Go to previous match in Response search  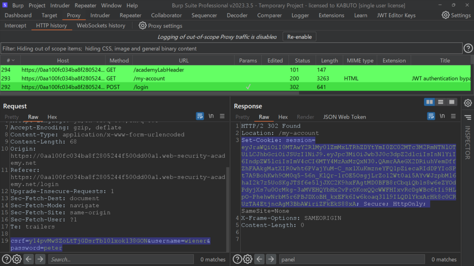coord(259,259)
